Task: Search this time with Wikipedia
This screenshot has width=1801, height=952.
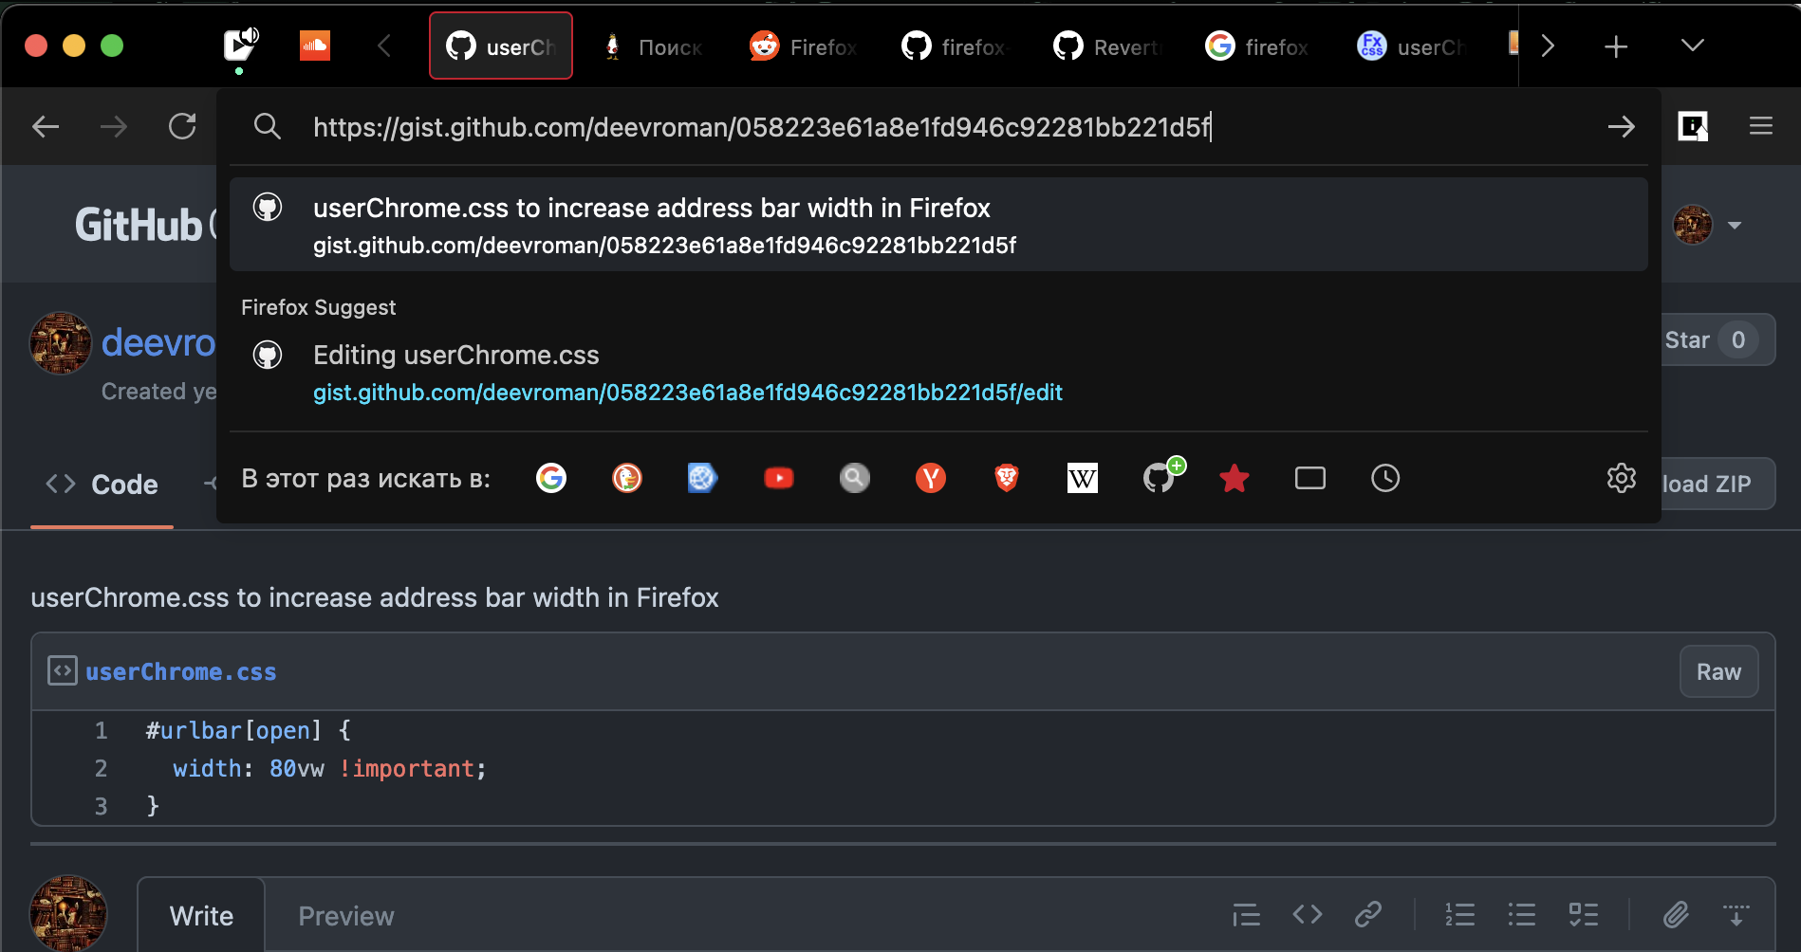Action: point(1083,478)
